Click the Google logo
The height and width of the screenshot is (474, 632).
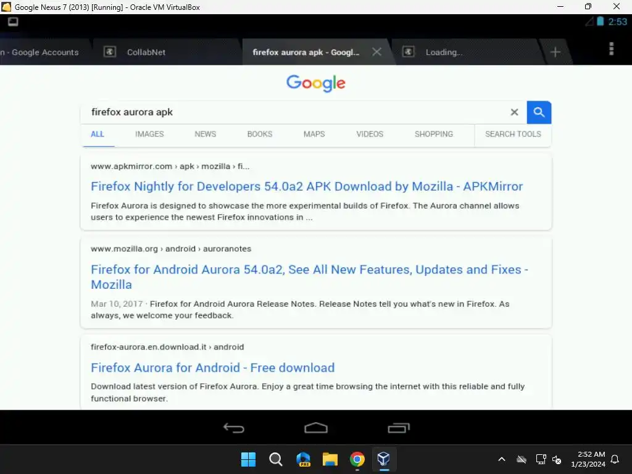[316, 83]
